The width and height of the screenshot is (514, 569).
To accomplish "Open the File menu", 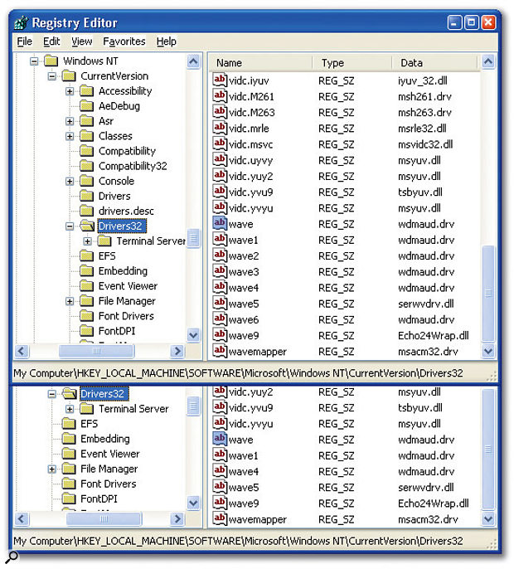I will 25,41.
